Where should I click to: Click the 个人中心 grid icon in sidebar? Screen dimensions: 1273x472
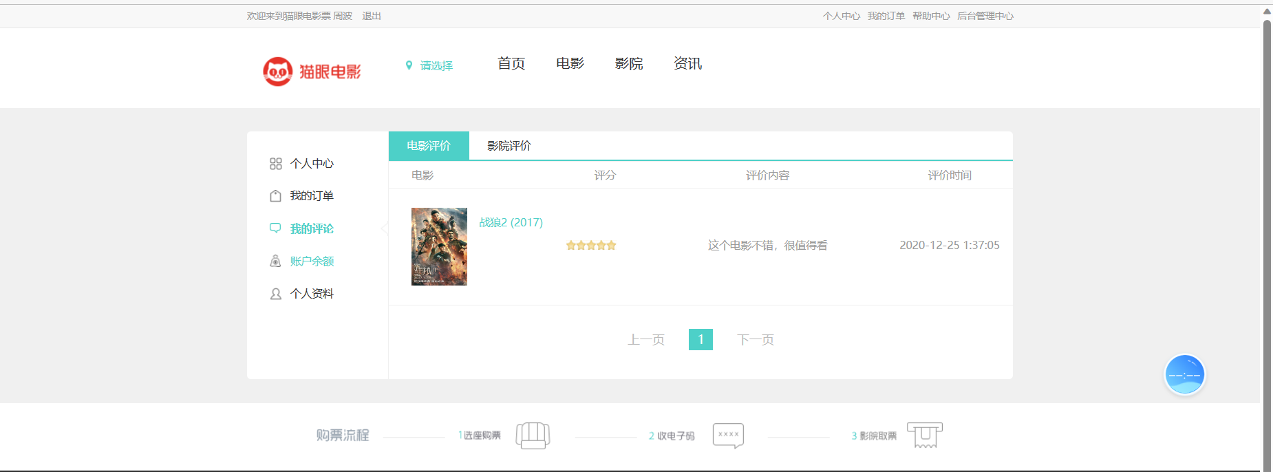coord(275,164)
